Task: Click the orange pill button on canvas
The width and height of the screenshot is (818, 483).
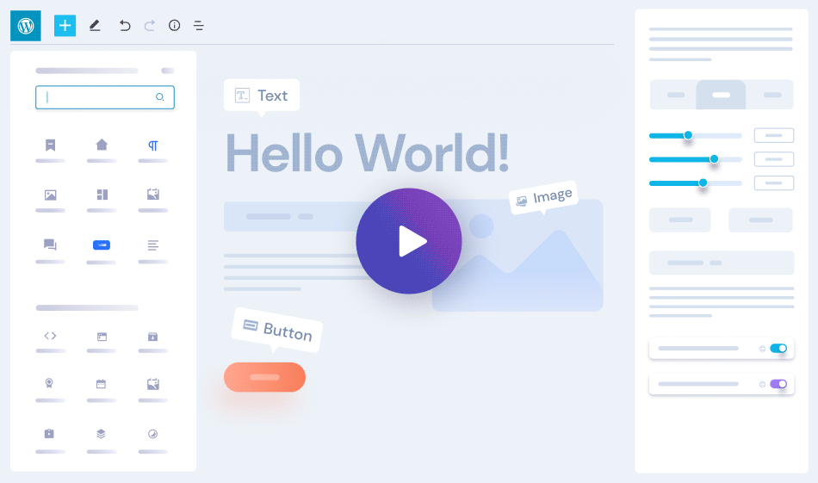Action: tap(264, 377)
